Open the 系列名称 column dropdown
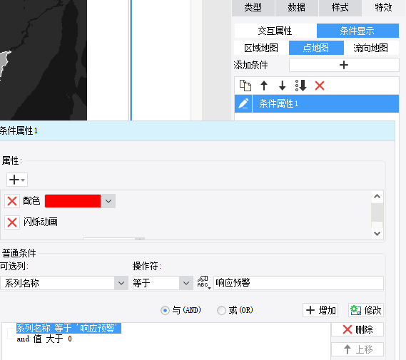The image size is (406, 360). pyautogui.click(x=121, y=283)
